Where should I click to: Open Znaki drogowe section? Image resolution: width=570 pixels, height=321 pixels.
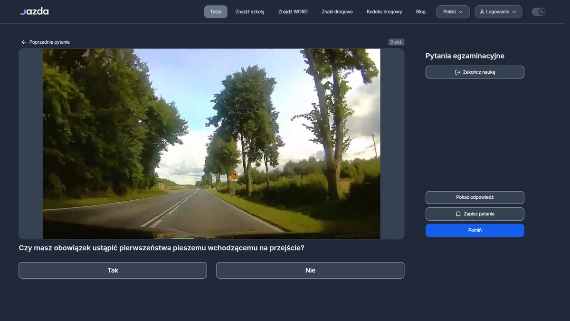(x=337, y=12)
